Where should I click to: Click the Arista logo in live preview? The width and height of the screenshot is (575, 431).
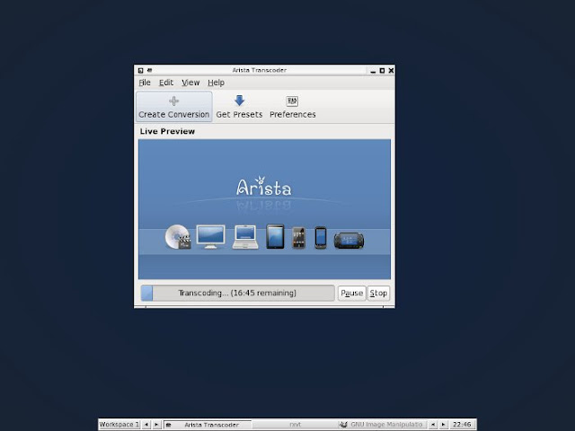[x=263, y=187]
